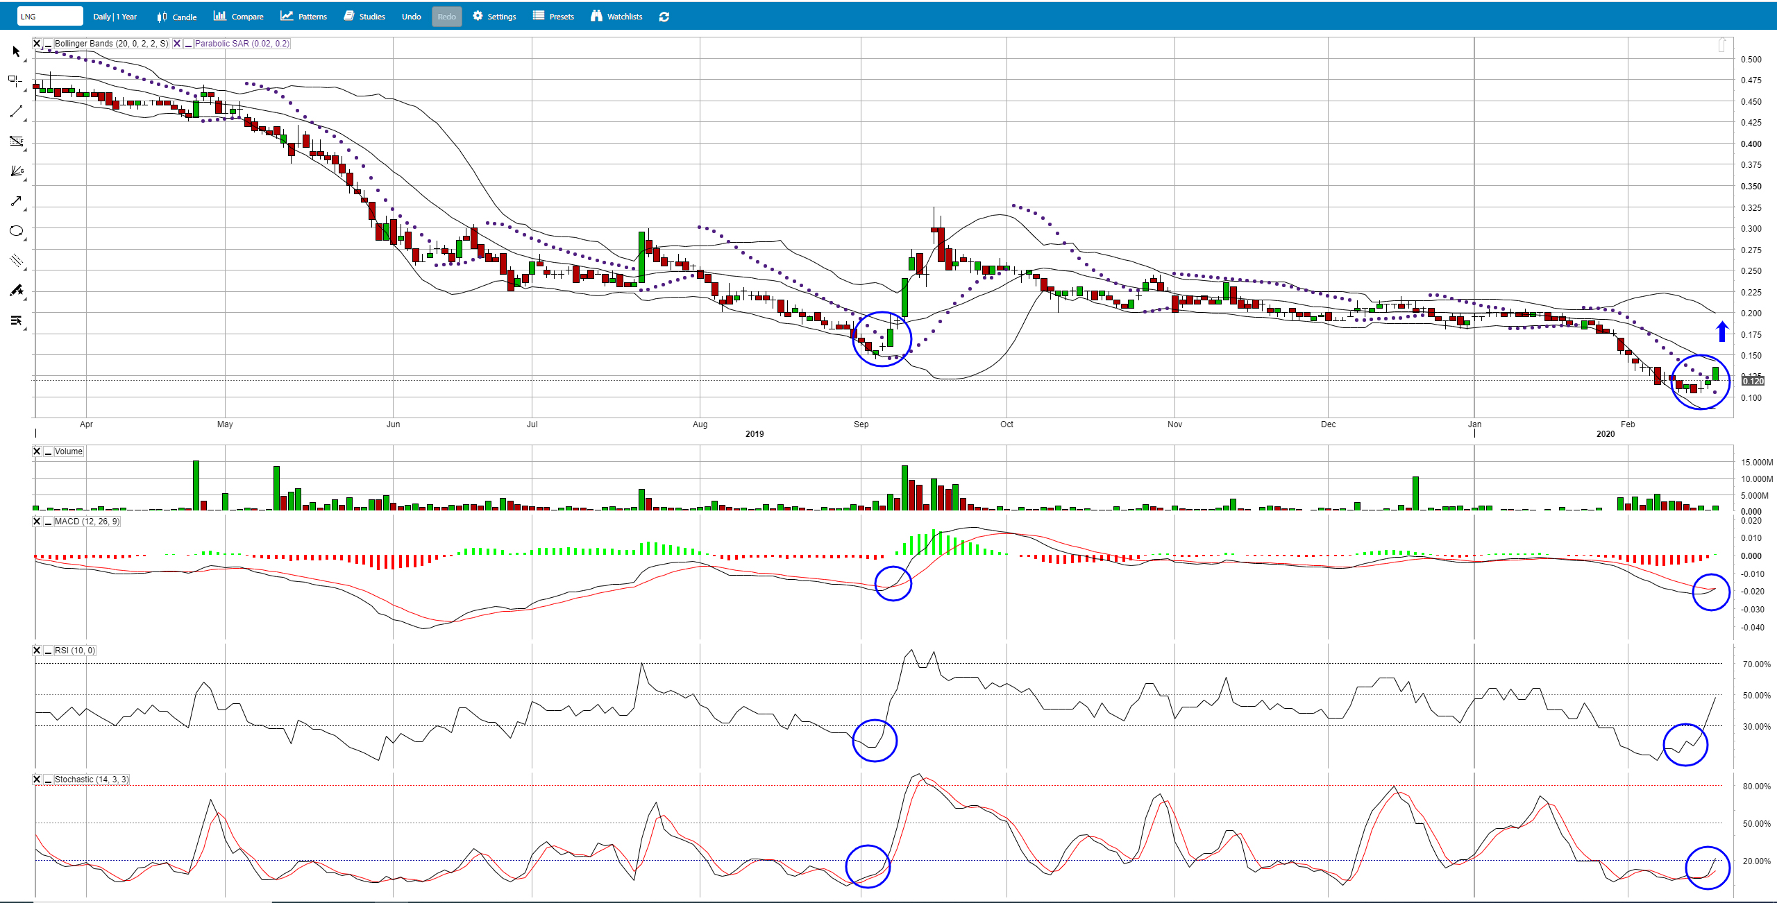1777x903 pixels.
Task: Remove the Bollinger Bands study with X
Action: [x=37, y=44]
